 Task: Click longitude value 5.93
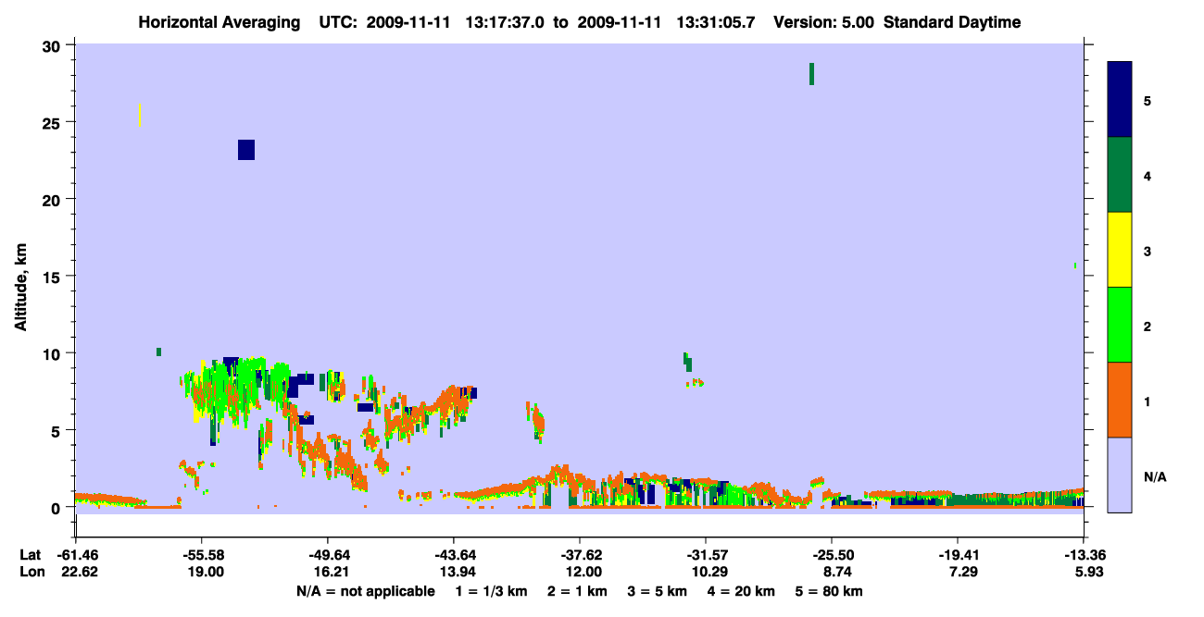[1089, 573]
